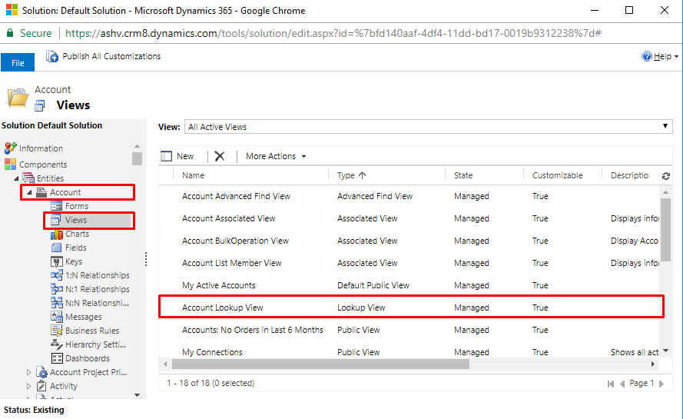Click Publish All Customizations text
Viewport: 683px width, 419px height.
point(111,56)
